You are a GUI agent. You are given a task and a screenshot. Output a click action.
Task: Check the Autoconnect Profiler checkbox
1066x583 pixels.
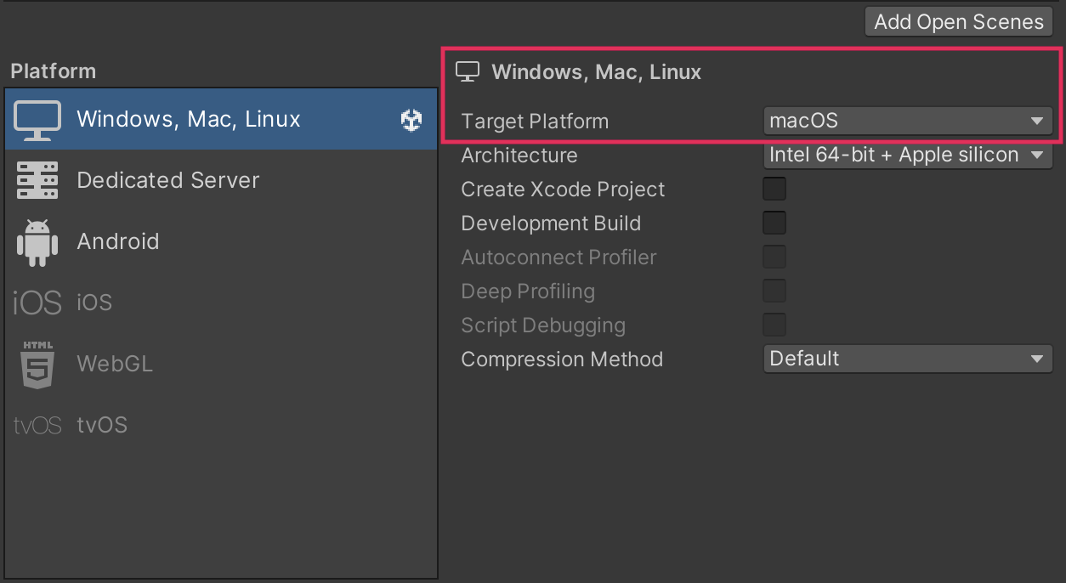[x=774, y=257]
